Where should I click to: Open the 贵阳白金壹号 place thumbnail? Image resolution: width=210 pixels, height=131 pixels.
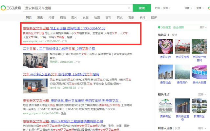pos(182,106)
